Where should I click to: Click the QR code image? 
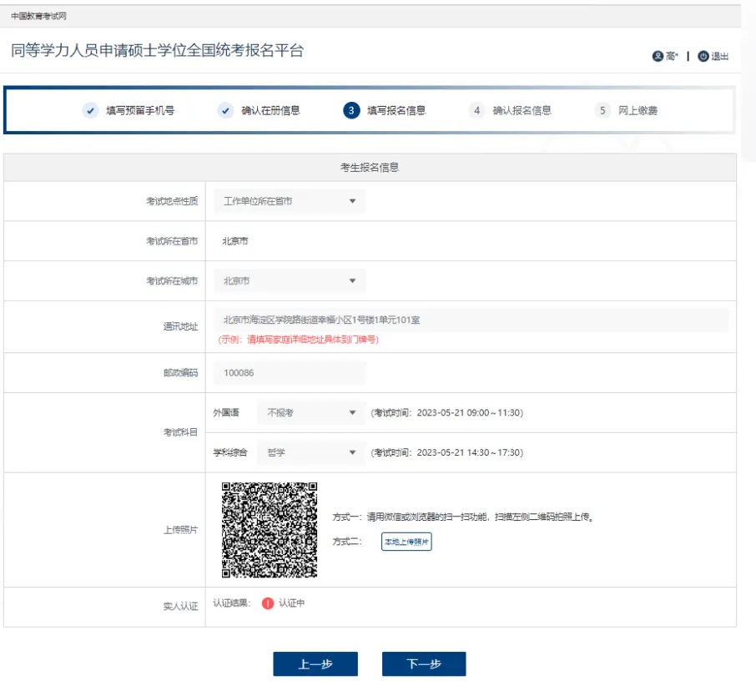270,530
